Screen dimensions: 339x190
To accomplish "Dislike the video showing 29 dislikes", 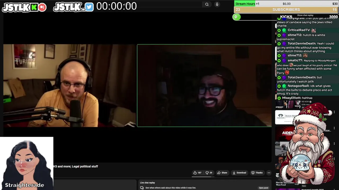I will pyautogui.click(x=209, y=173).
